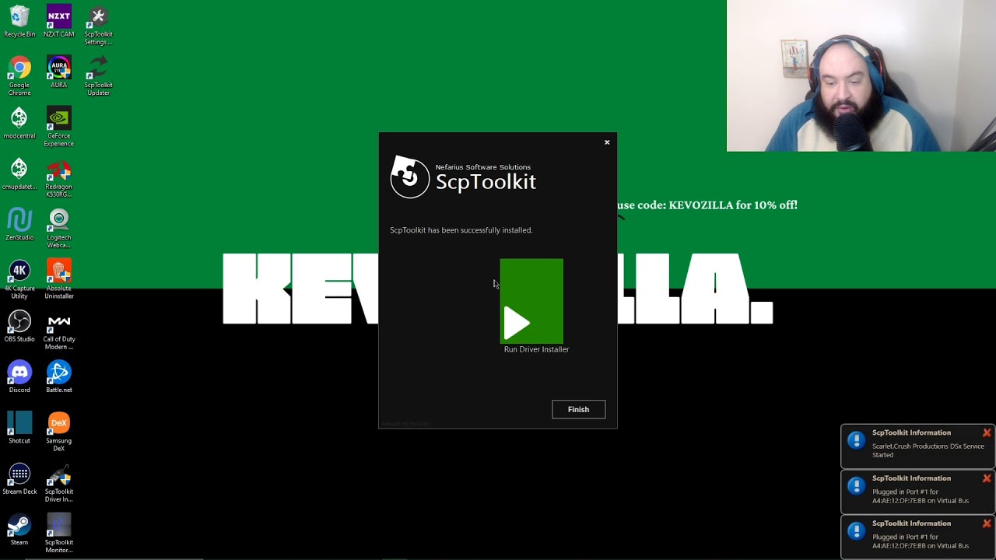Launch OBS Studio from the desktop
The image size is (996, 560).
[x=19, y=327]
